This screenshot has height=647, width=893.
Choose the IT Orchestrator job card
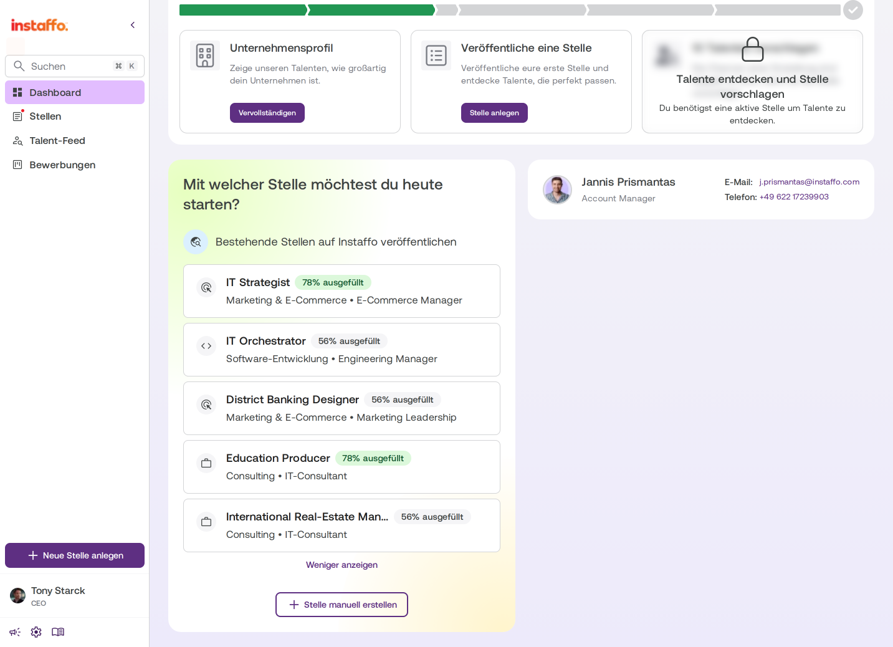point(341,350)
